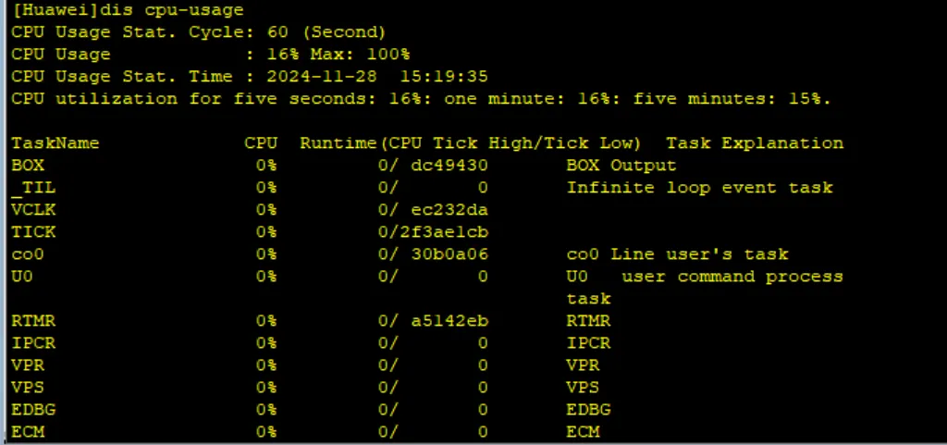Viewport: 947px width, 445px height.
Task: Click the 'BOX Output' explanation text
Action: pos(621,166)
